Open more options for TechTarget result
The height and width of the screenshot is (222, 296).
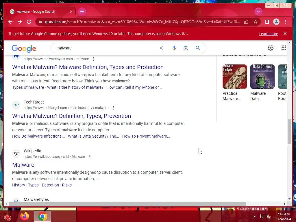click(x=113, y=108)
